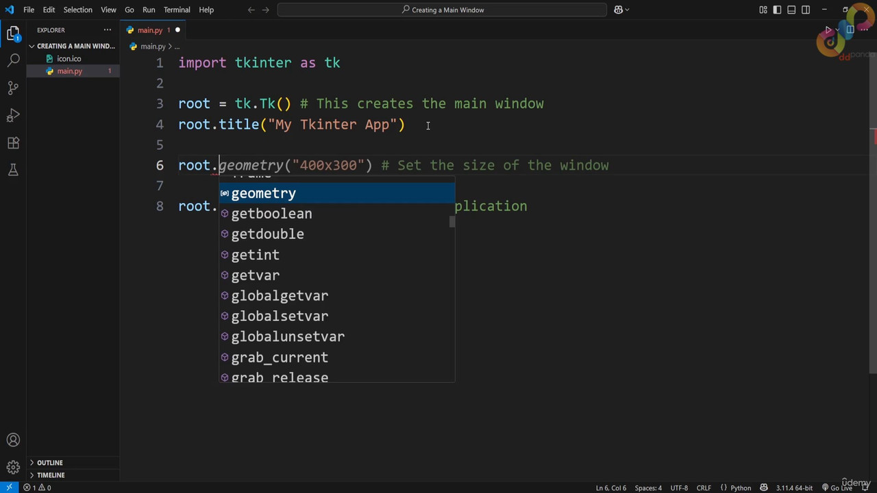Place cursor on line 1 import statement
The width and height of the screenshot is (877, 493).
click(259, 63)
